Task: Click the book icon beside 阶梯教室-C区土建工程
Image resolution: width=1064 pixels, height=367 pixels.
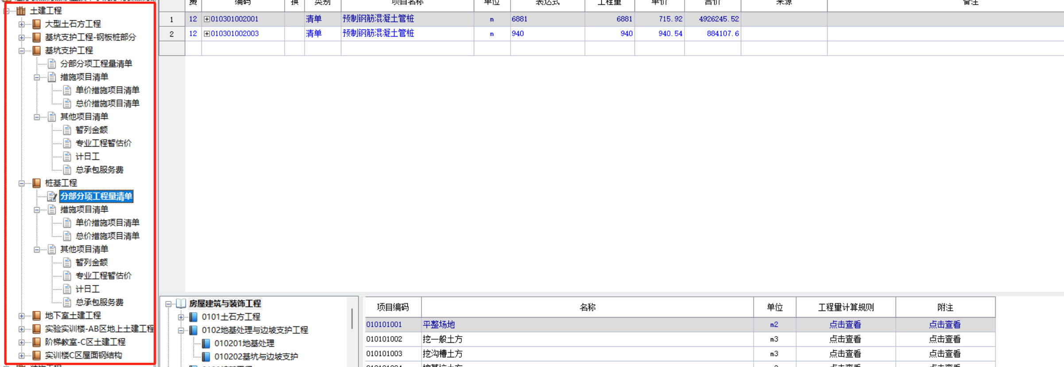Action: [37, 342]
